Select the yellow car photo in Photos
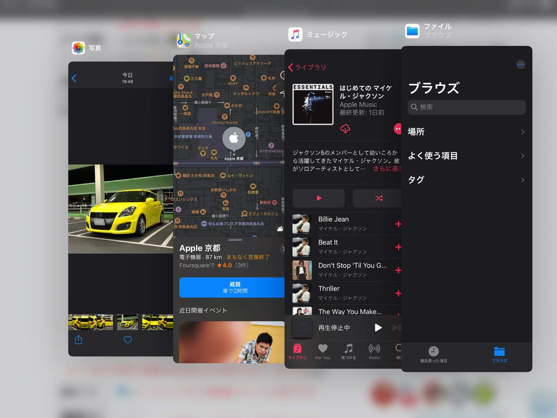The image size is (557, 418). coord(121,209)
